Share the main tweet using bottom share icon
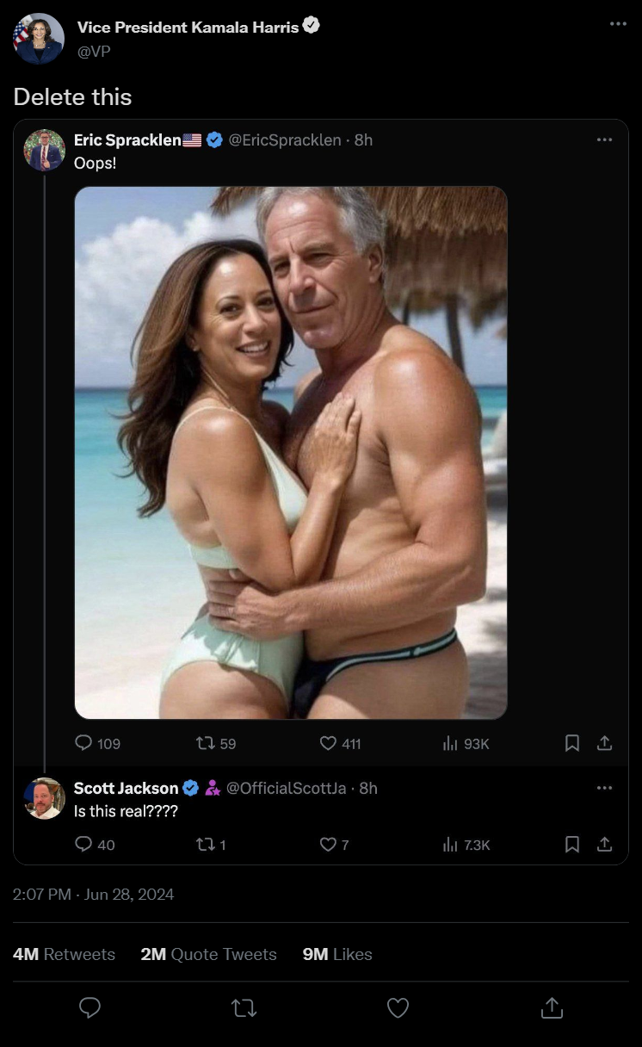642x1047 pixels. 552,1007
